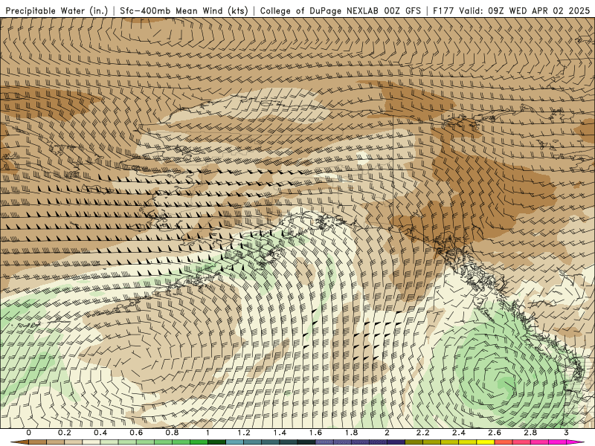Click the magenta swatch just left of 3
Image resolution: width=595 pixels, height=446 pixels.
557,442
